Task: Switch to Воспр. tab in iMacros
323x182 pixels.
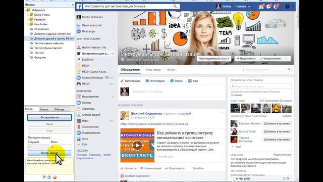Action: (31, 109)
